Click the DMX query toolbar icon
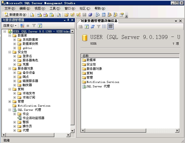The image size is (185, 143). click(46, 15)
